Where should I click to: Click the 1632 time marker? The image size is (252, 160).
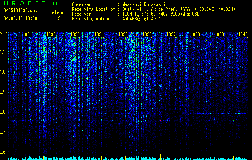[x=51, y=34]
